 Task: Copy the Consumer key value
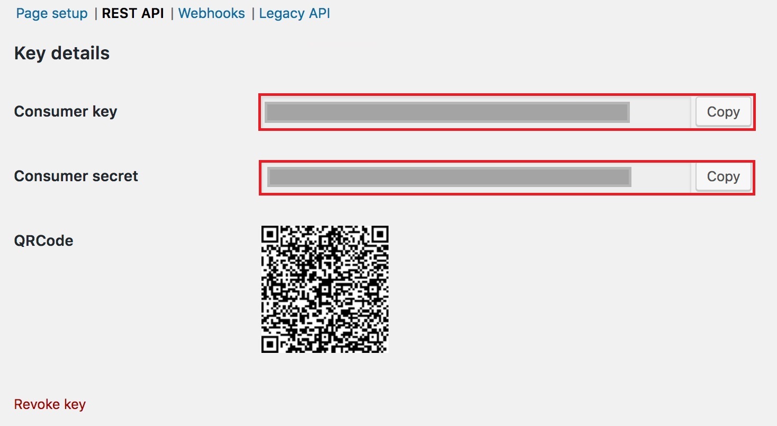[724, 112]
